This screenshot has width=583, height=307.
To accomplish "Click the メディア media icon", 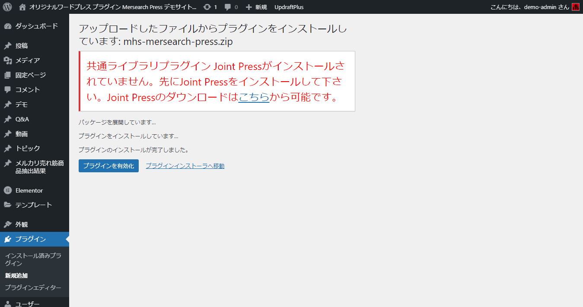I will pyautogui.click(x=7, y=60).
